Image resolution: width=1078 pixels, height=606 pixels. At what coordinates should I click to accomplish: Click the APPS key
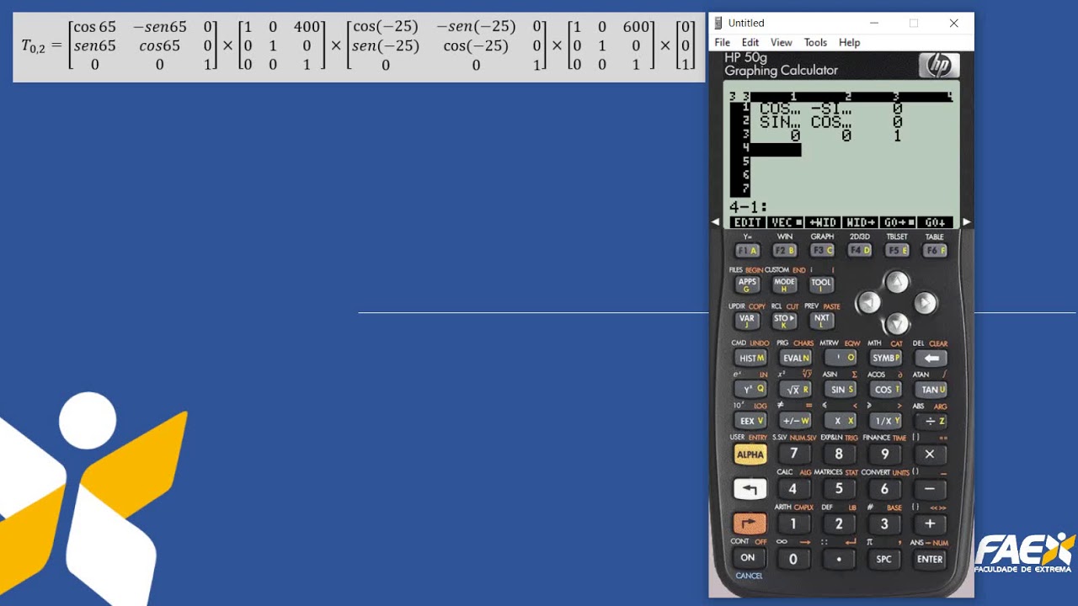point(747,284)
